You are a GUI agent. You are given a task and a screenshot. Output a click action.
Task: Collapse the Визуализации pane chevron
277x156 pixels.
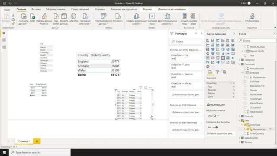pyautogui.click(x=234, y=34)
